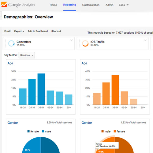The width and height of the screenshot is (153, 153).
Task: Click the orange male legend swatch
Action: (103, 131)
